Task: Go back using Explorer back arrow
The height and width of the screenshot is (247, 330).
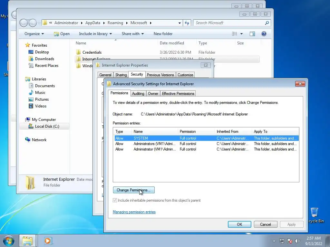Action: pyautogui.click(x=24, y=23)
